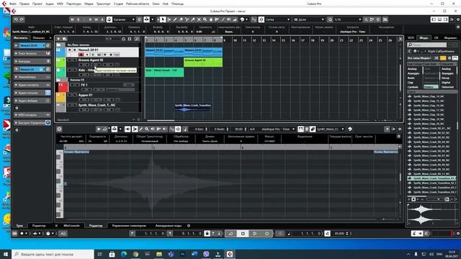Open Microsoft Edge from the taskbar
The height and width of the screenshot is (259, 461).
(x=124, y=254)
